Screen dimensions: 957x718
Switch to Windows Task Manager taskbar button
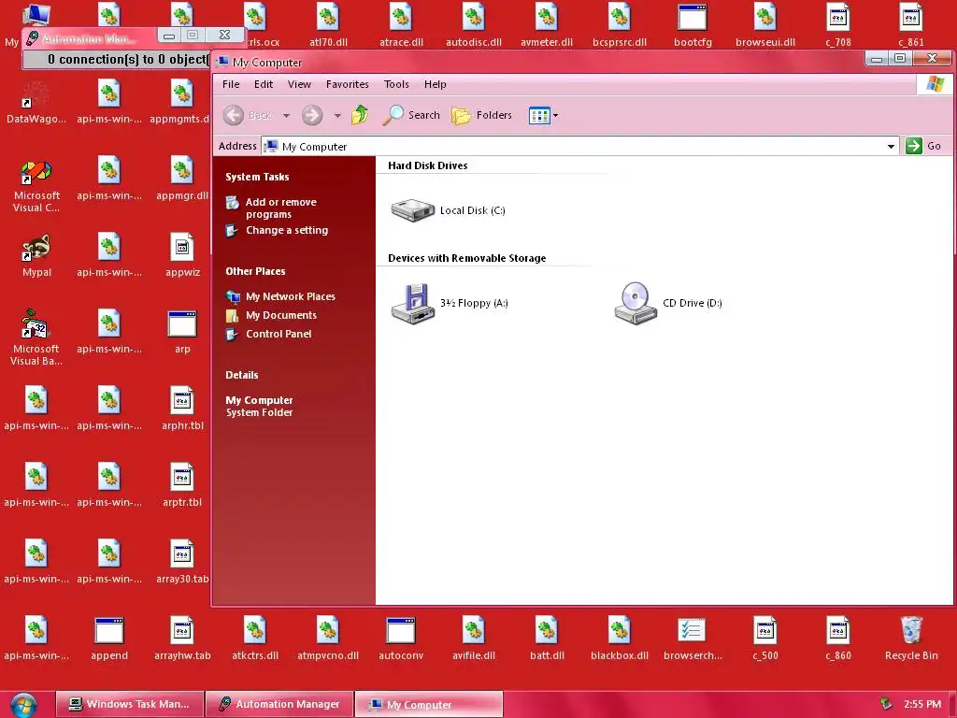tap(129, 704)
